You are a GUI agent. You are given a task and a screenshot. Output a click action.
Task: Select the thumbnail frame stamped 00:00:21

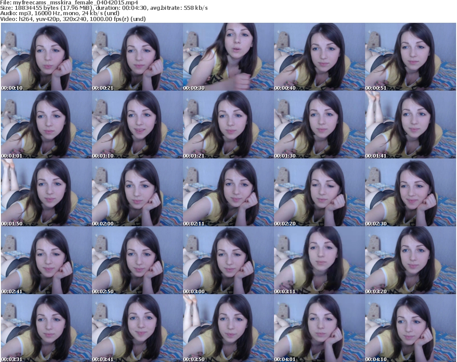click(137, 57)
